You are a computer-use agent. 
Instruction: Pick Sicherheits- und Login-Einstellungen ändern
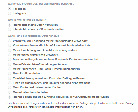tap(9, 69)
